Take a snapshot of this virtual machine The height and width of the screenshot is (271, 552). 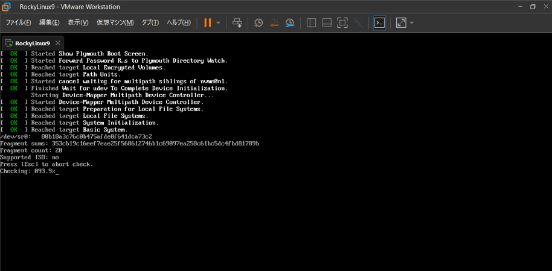pos(258,23)
